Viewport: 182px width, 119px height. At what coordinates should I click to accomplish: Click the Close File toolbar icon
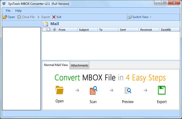19,17
